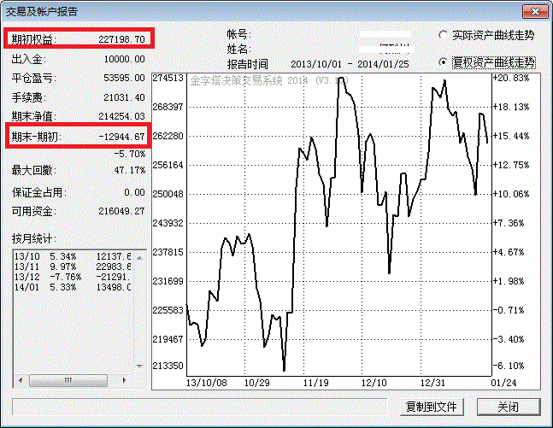553x428 pixels.
Task: Select the 复权资产曲线走势 radio button
Action: pos(443,62)
